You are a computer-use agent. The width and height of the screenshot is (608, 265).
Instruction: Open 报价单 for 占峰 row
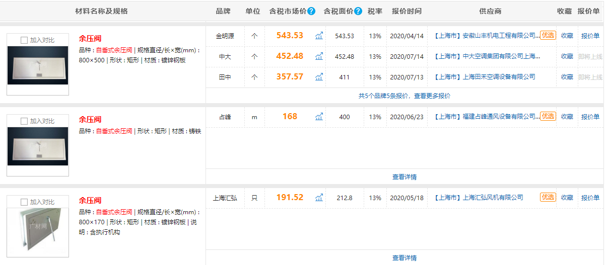590,117
